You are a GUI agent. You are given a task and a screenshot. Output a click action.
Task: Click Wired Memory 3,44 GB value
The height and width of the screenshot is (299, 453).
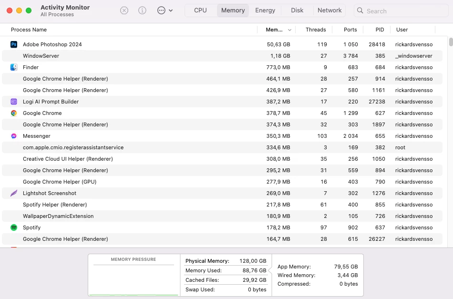pos(348,275)
